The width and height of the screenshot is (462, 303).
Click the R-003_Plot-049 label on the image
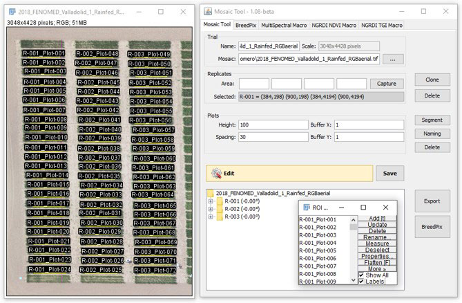(149, 54)
